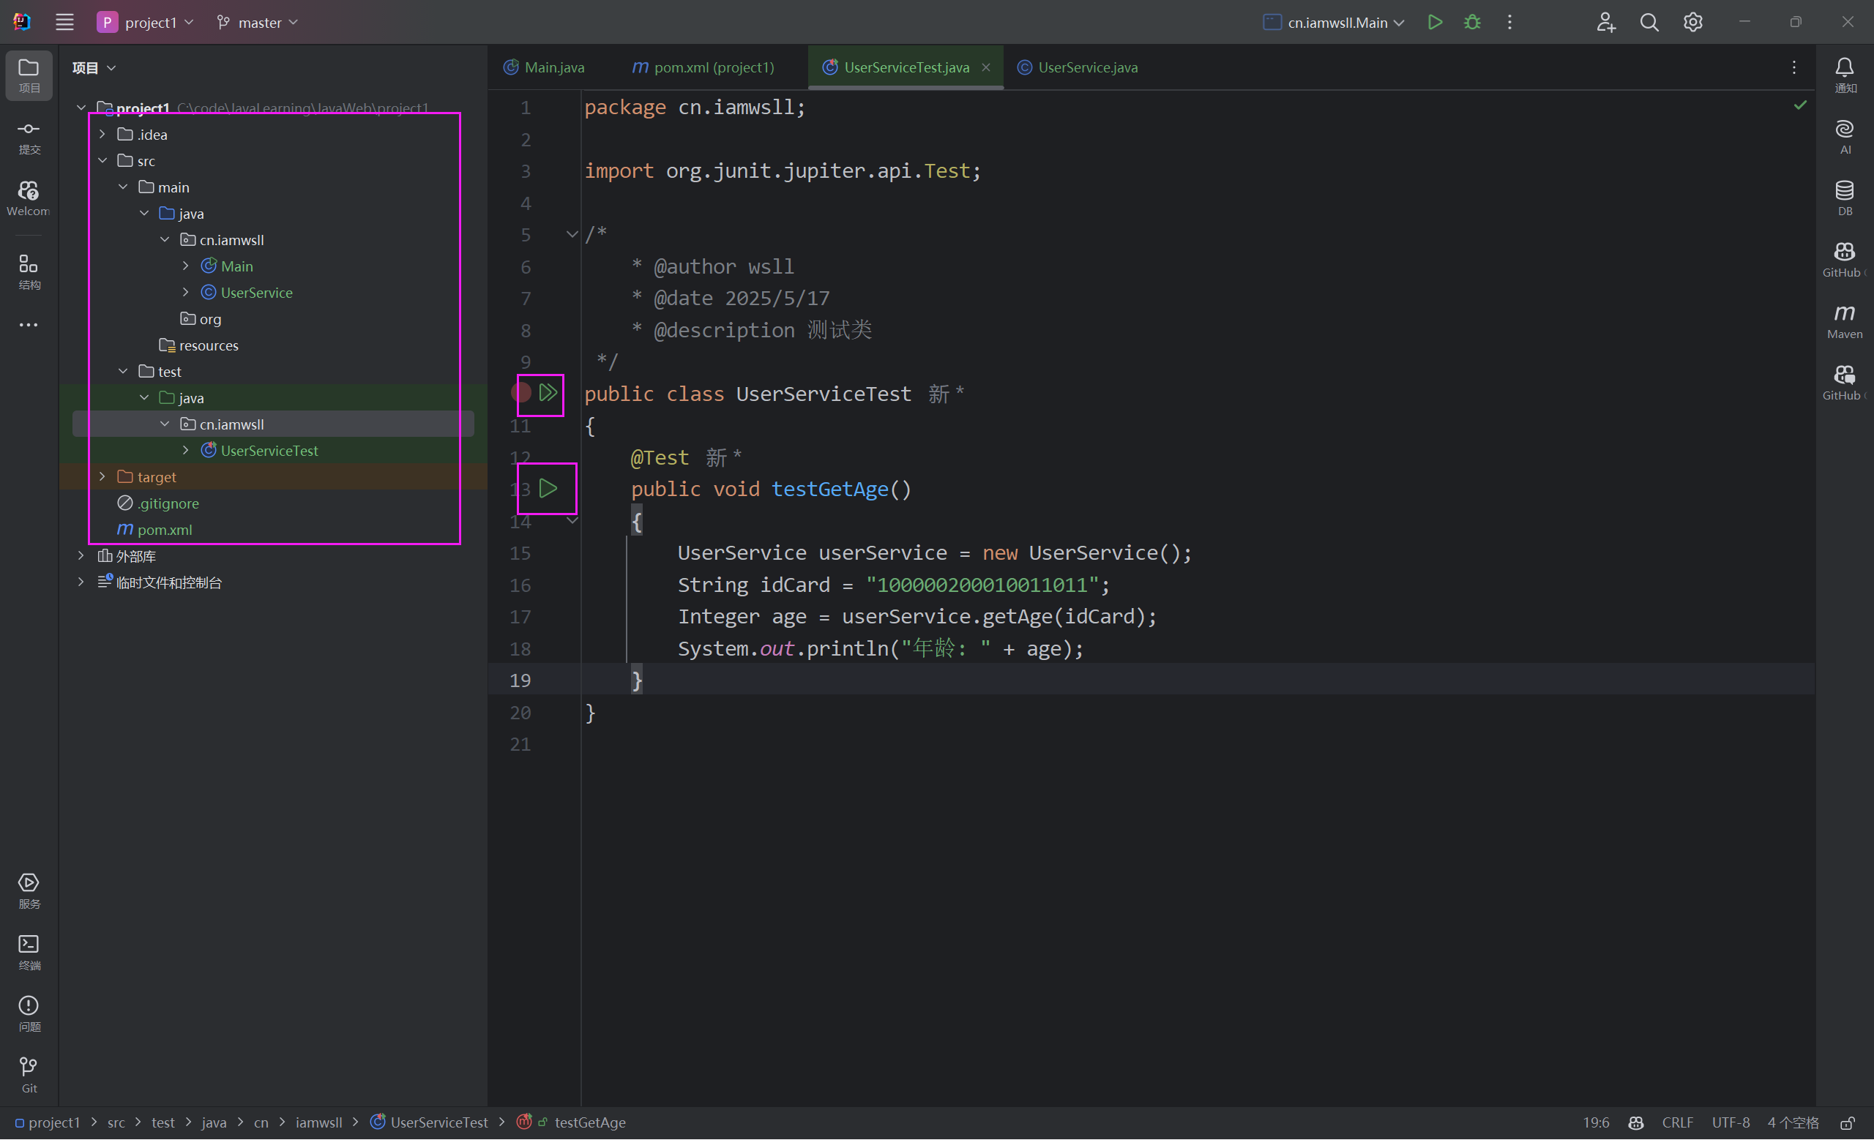Open the DB database panel

pyautogui.click(x=1843, y=198)
